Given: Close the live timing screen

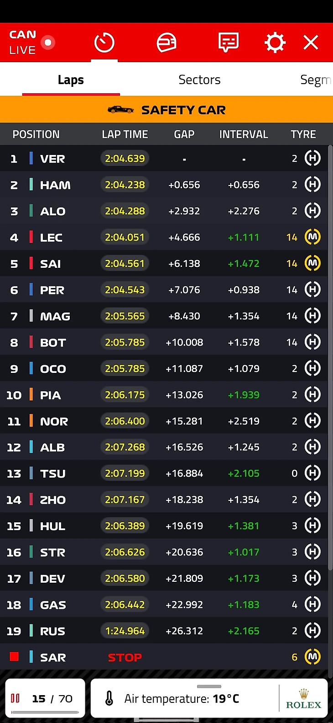Looking at the screenshot, I should pos(311,43).
